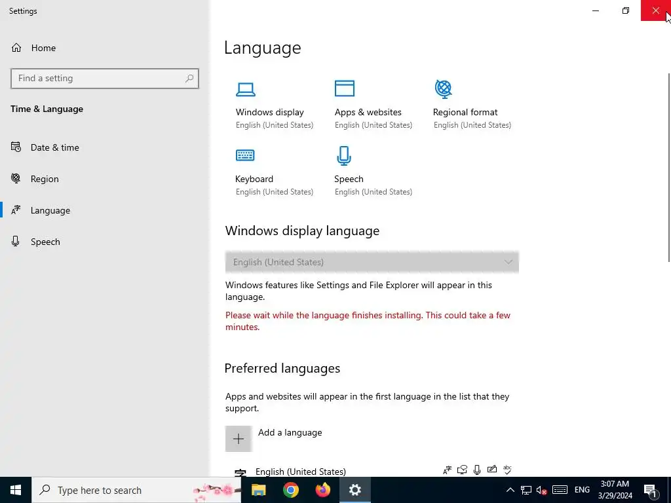The height and width of the screenshot is (503, 671).
Task: Click the display language feature icon for English
Action: [x=447, y=470]
